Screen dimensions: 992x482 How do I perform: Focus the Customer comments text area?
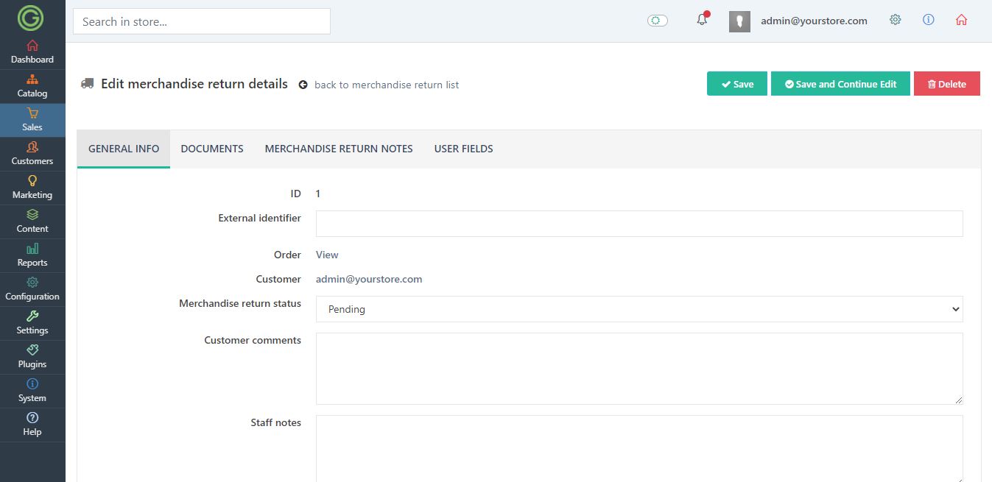pyautogui.click(x=639, y=369)
